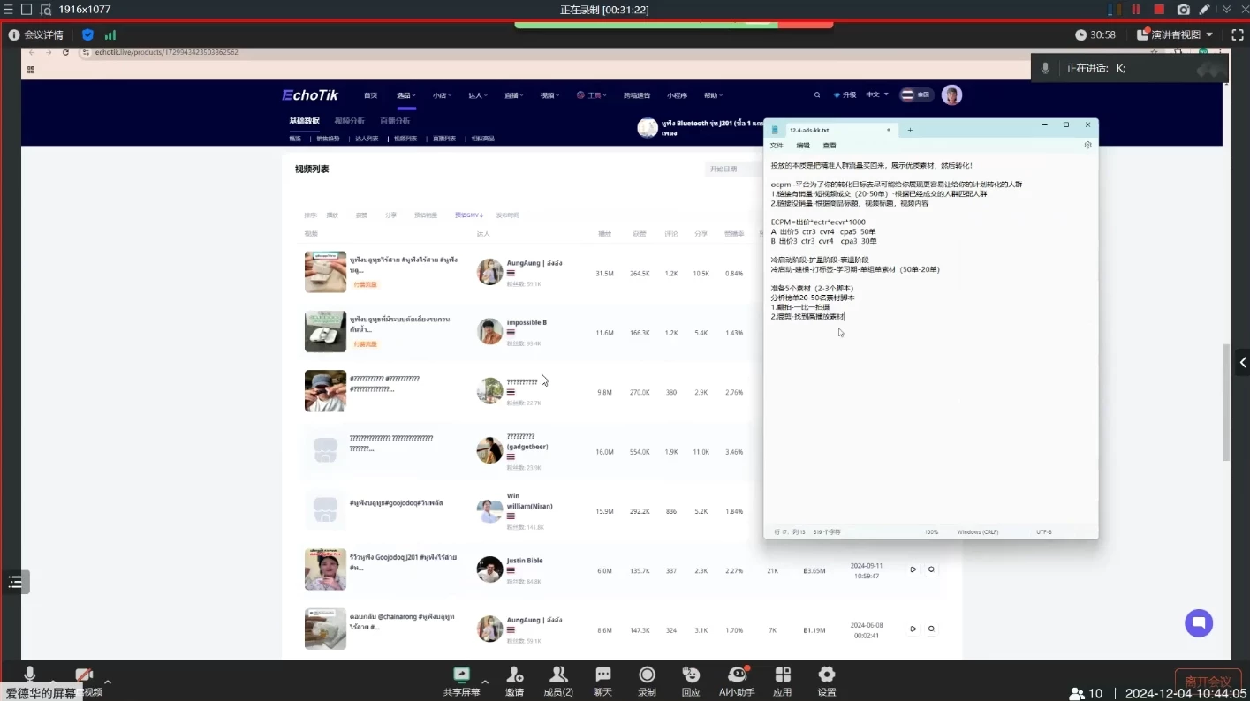
Task: Click the first video thumbnail in list
Action: [325, 272]
